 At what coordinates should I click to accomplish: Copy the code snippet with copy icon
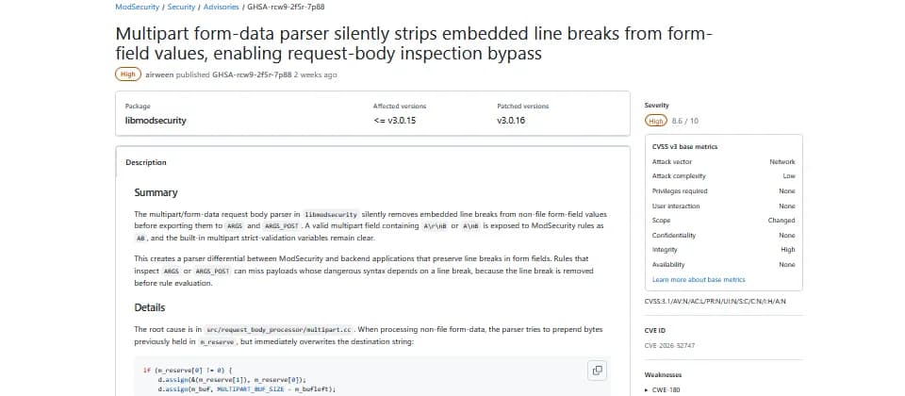[x=598, y=370]
